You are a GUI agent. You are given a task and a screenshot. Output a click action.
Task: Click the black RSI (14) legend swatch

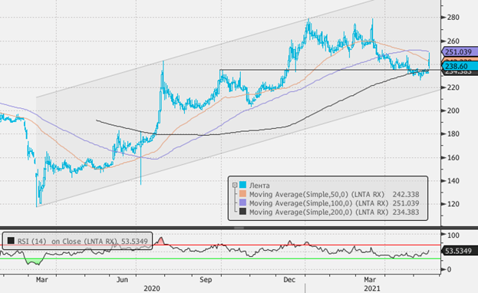point(11,241)
